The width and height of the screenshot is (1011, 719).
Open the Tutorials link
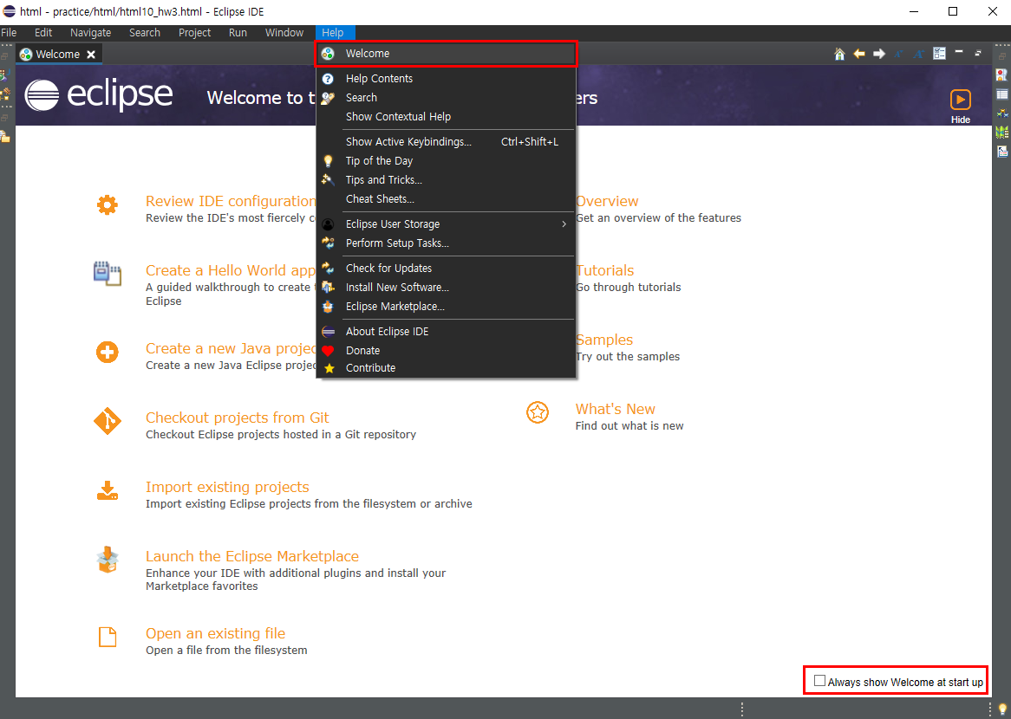pyautogui.click(x=605, y=270)
